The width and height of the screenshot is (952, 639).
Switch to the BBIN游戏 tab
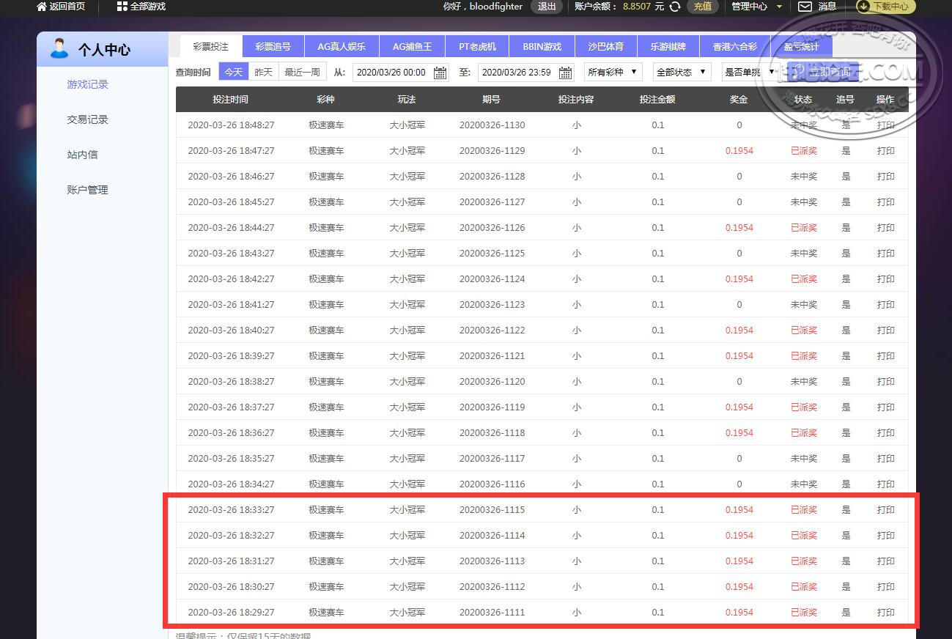[542, 47]
